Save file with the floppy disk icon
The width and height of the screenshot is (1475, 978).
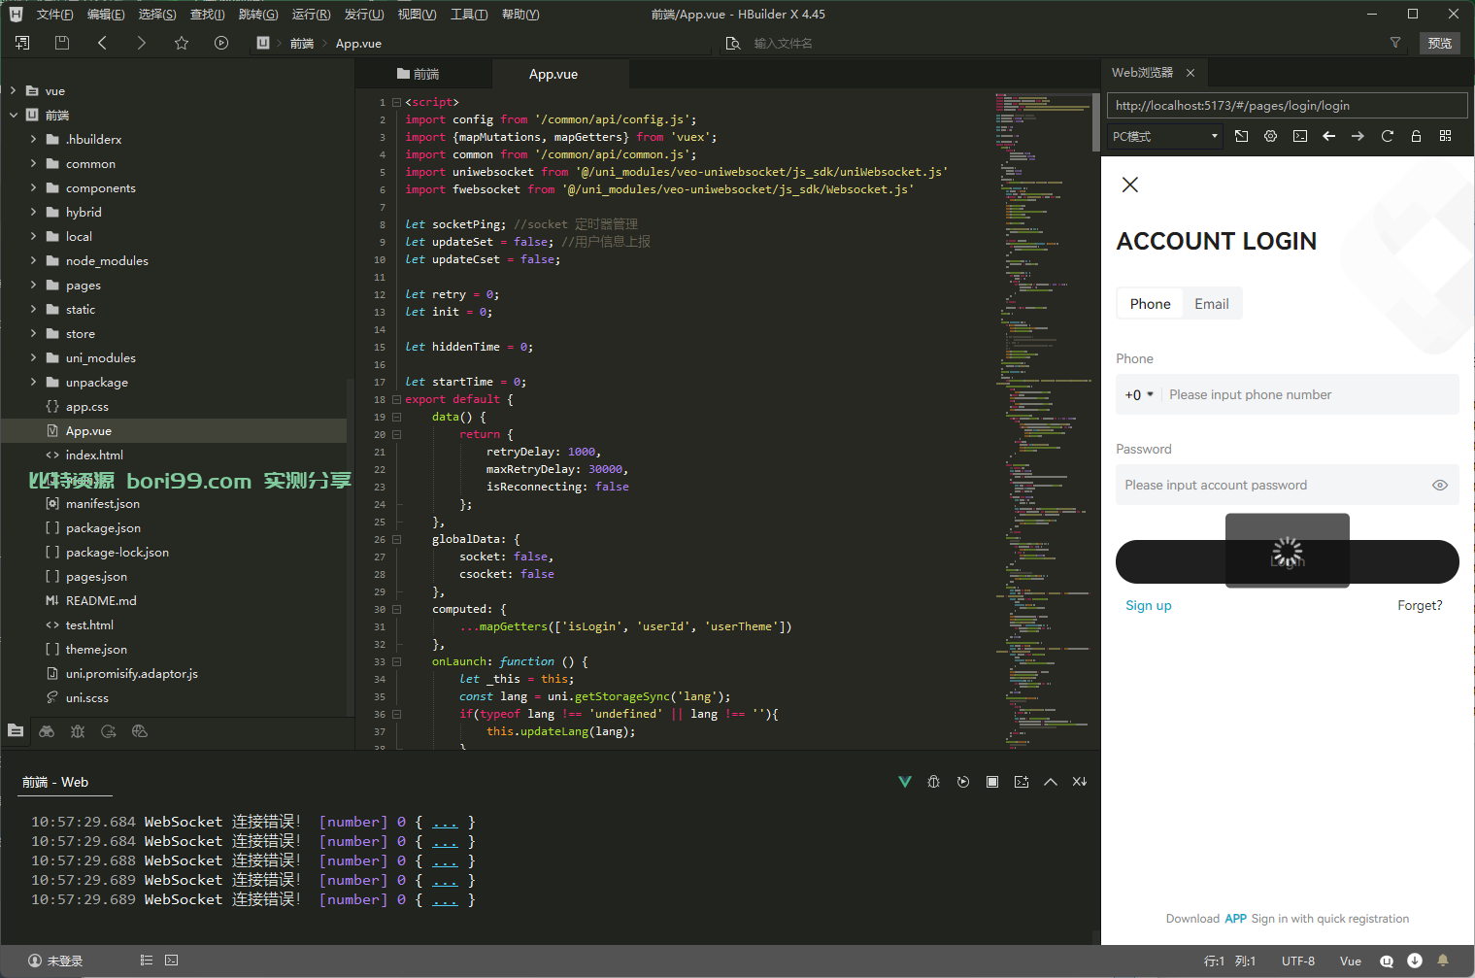[62, 43]
